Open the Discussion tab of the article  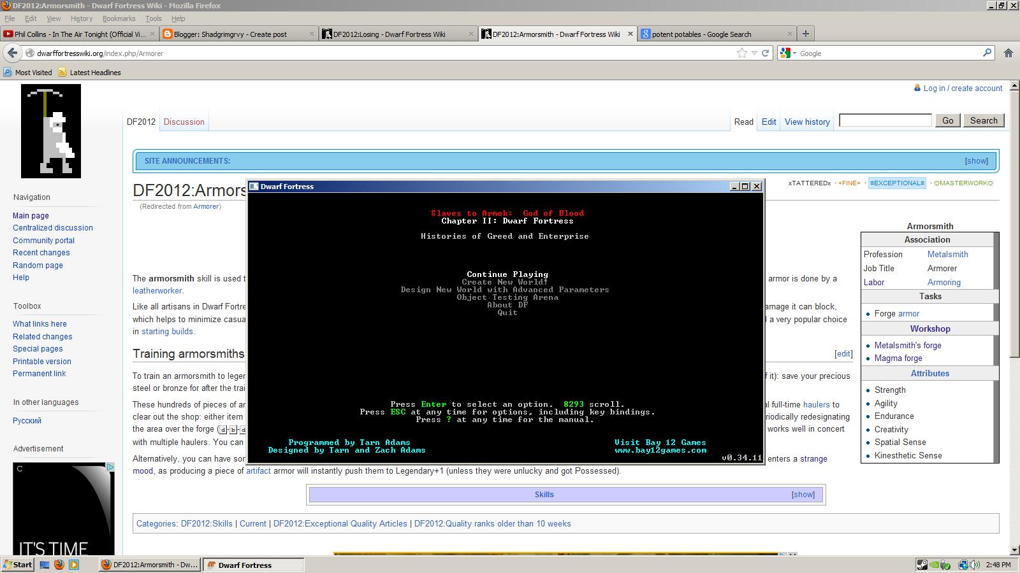[184, 122]
